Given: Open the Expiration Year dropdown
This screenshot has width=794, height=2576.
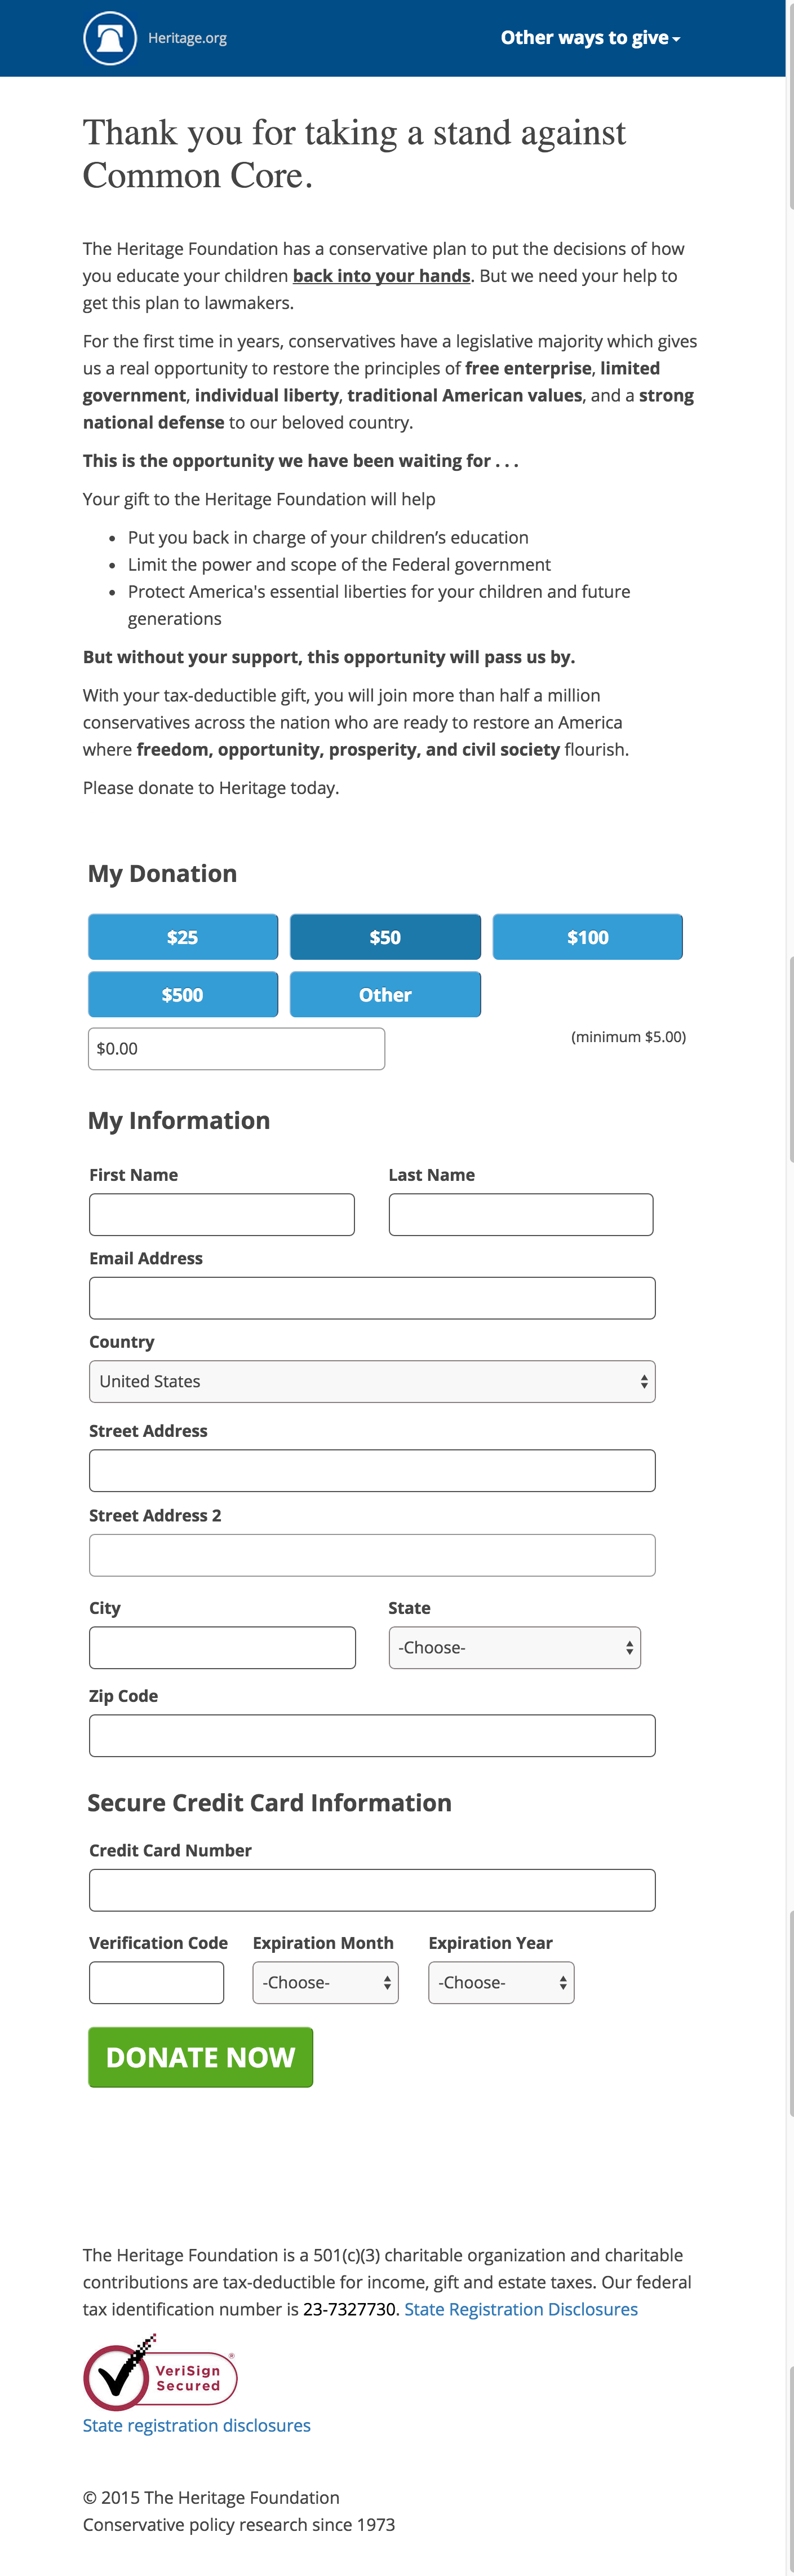Looking at the screenshot, I should pos(500,1983).
